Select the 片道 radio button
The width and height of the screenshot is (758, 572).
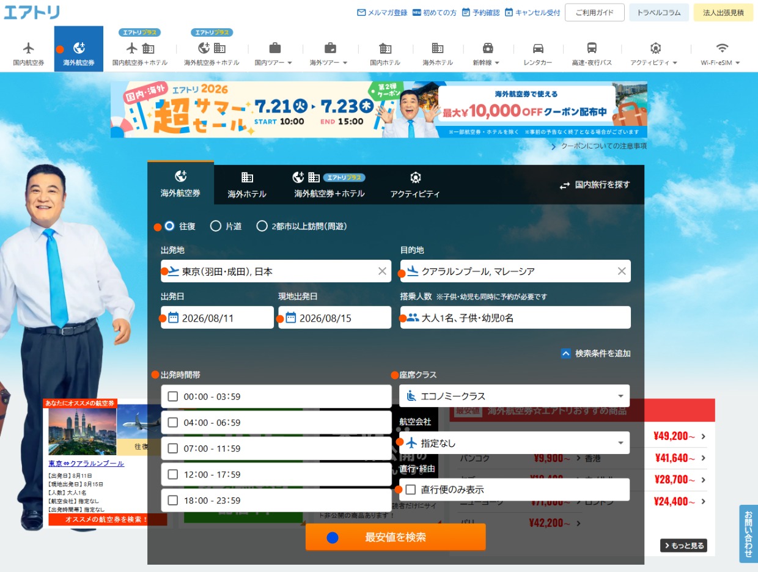215,226
